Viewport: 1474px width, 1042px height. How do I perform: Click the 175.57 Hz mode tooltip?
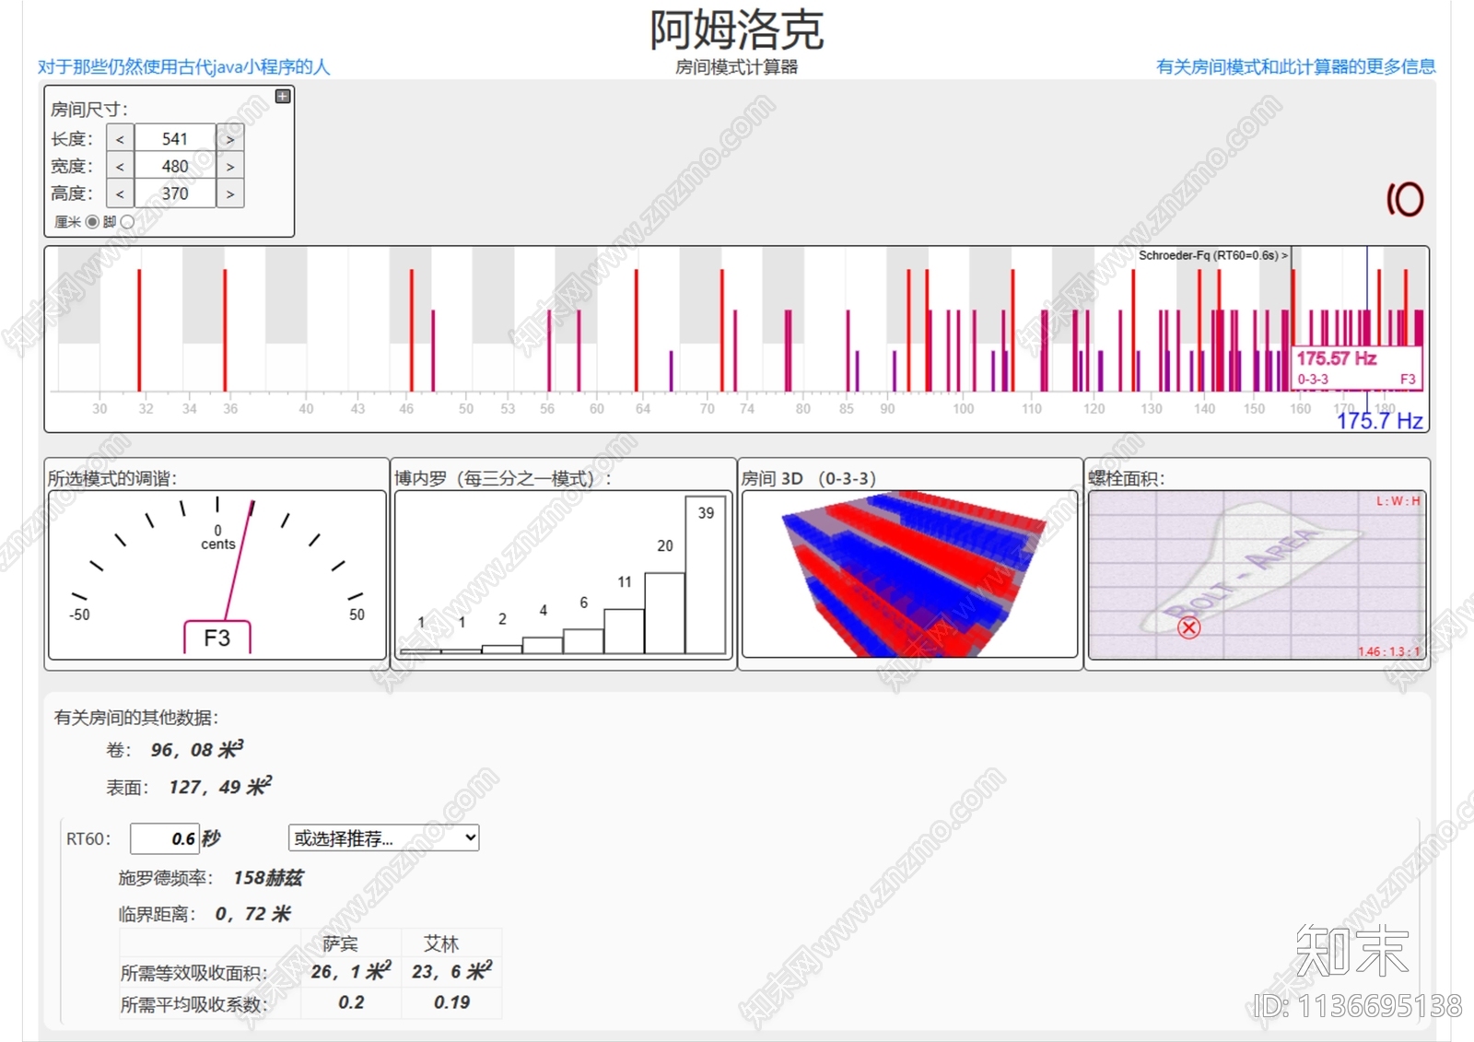(x=1357, y=368)
